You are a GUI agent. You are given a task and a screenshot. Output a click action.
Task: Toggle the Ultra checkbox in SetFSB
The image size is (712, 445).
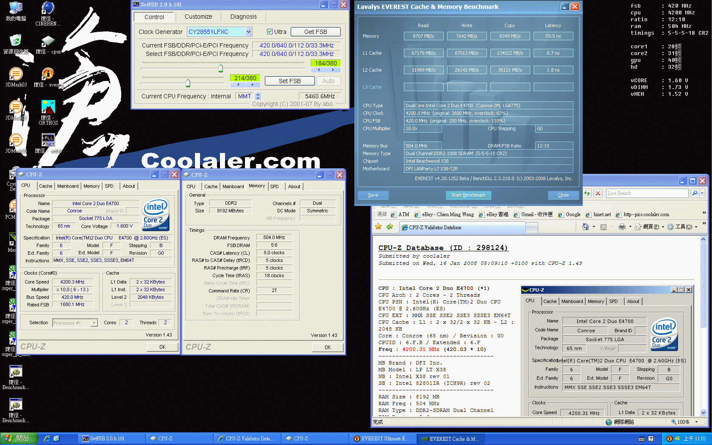click(270, 32)
